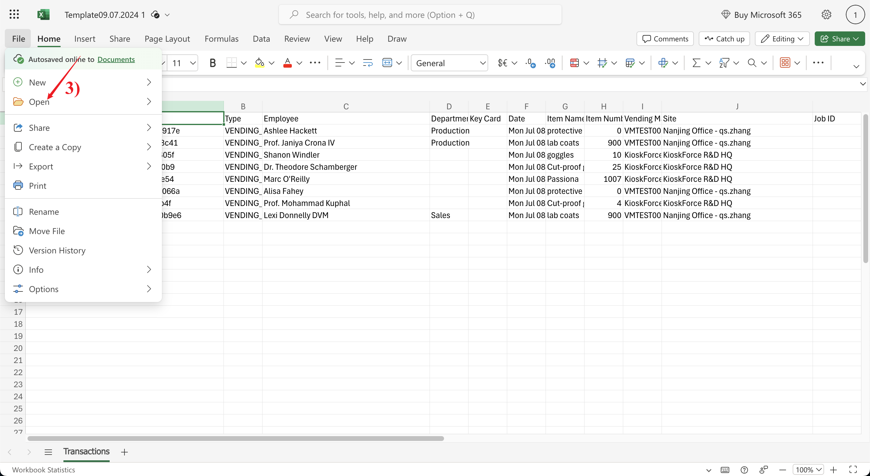
Task: Open the Editing mode dropdown
Action: click(x=782, y=38)
